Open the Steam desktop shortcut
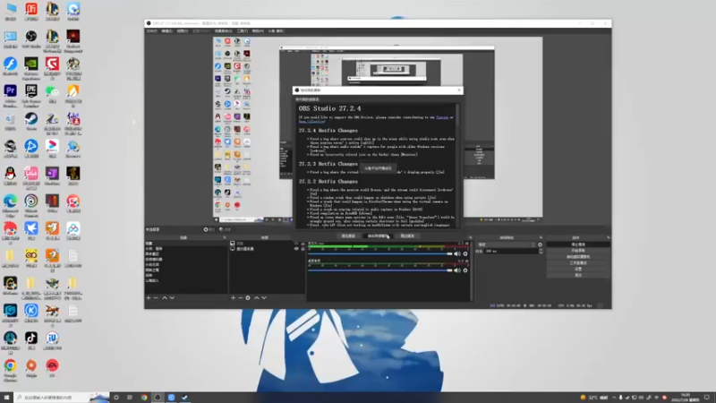The image size is (716, 403). pyautogui.click(x=31, y=122)
